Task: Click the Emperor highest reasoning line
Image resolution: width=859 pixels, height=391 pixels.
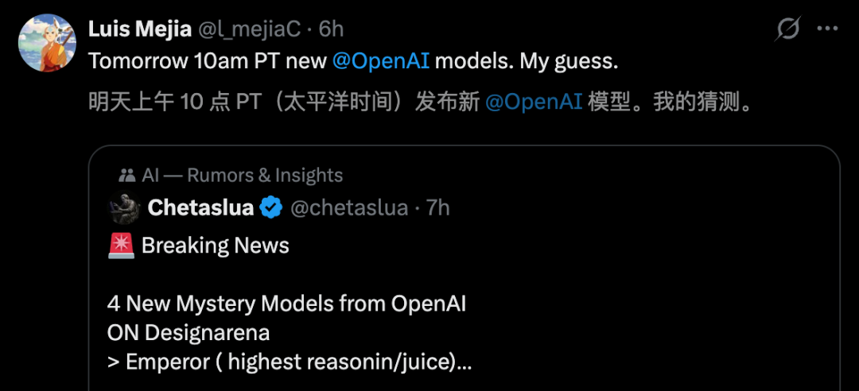Action: 289,362
